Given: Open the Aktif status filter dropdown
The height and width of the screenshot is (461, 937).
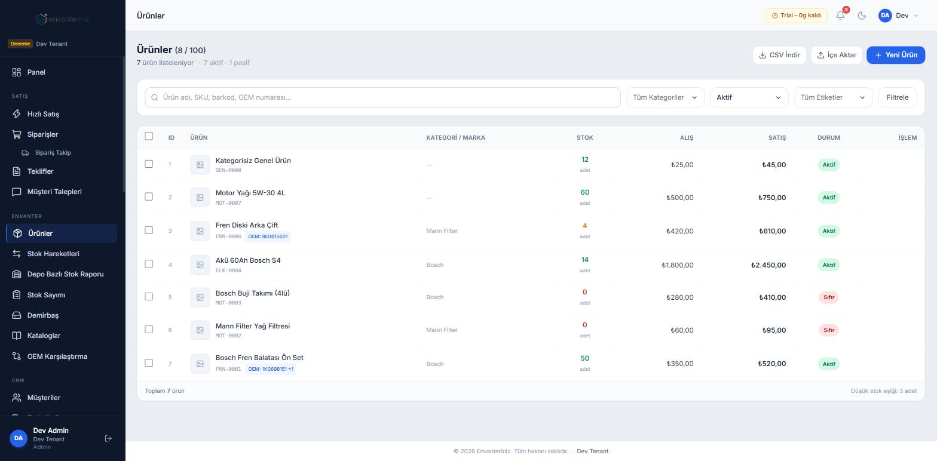Looking at the screenshot, I should point(749,97).
